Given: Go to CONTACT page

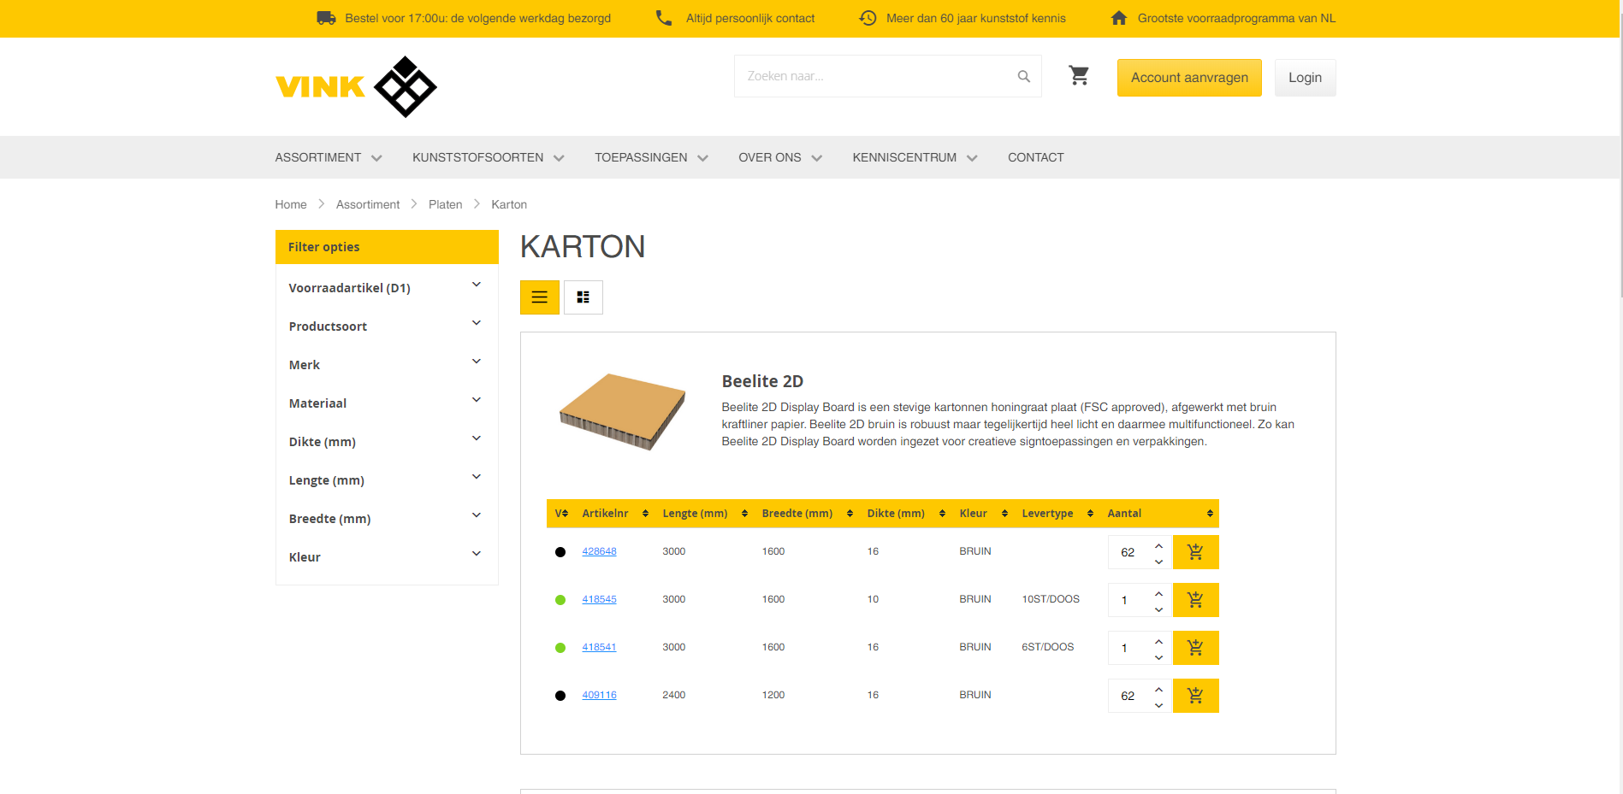Looking at the screenshot, I should click(x=1036, y=157).
